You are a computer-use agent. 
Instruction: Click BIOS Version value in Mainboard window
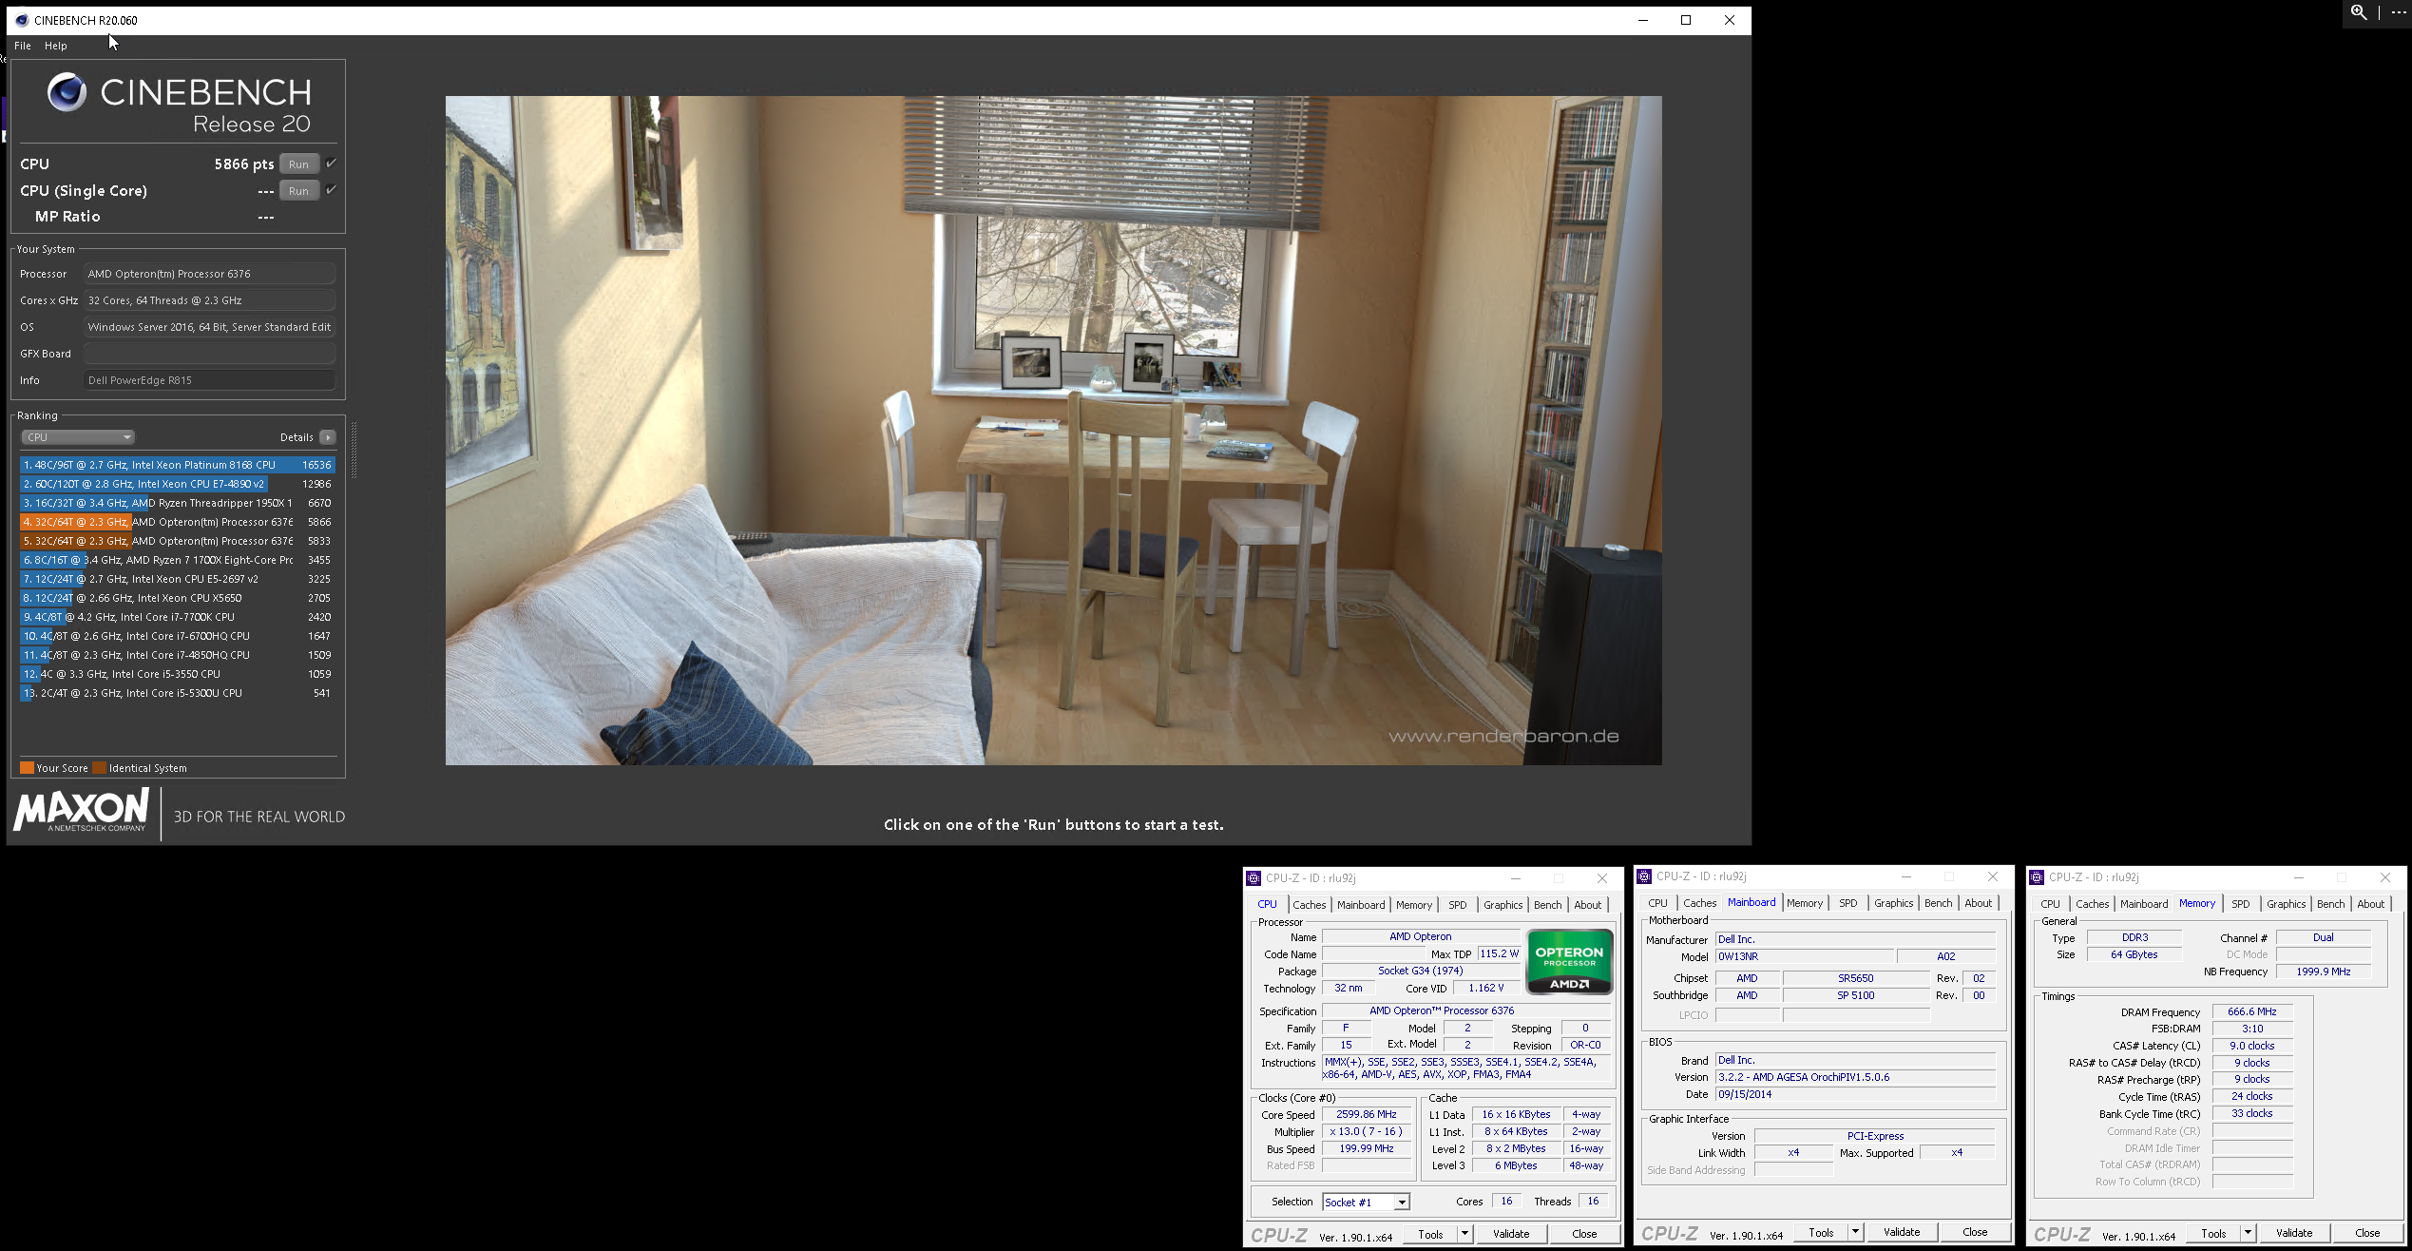point(1855,1077)
